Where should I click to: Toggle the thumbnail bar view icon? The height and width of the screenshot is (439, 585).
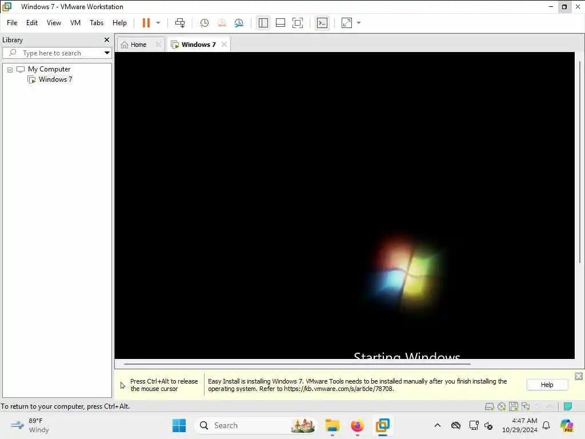click(x=280, y=23)
